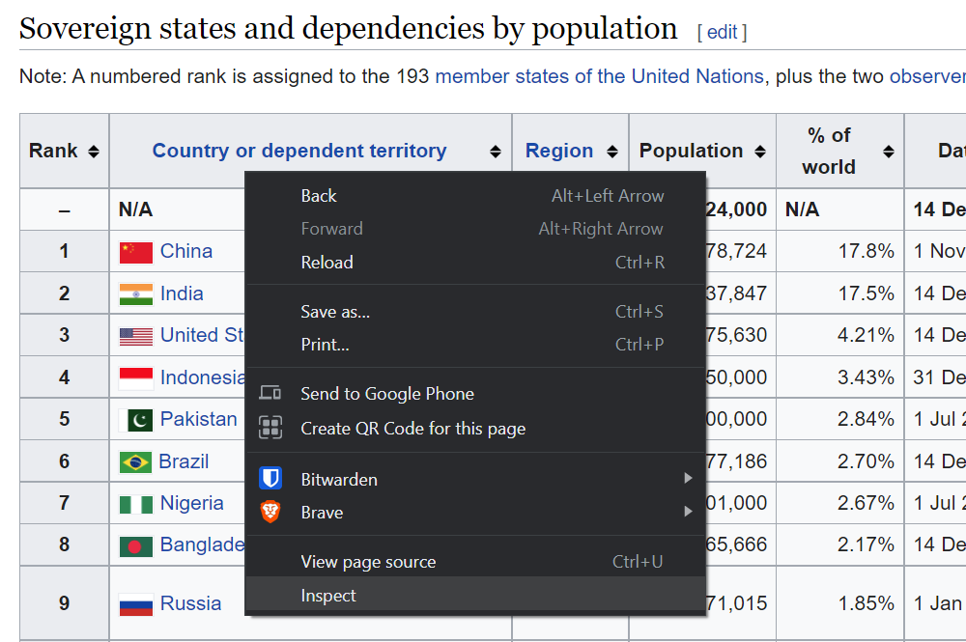
Task: Click the Brazil flag icon
Action: point(134,461)
